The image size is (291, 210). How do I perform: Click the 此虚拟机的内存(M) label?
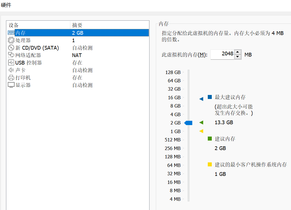(185, 55)
